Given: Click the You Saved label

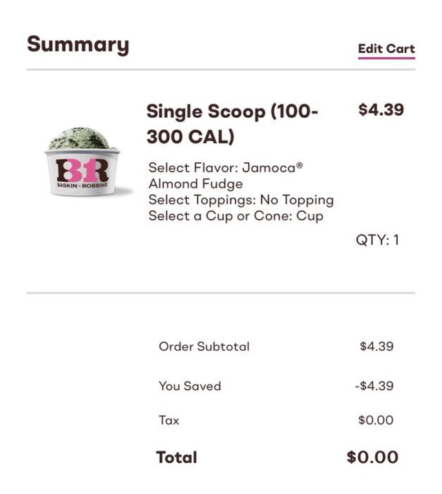Looking at the screenshot, I should click(x=190, y=386).
